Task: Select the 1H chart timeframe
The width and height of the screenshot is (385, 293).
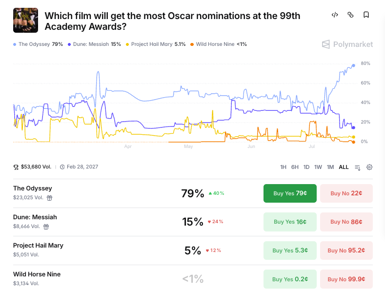Action: click(x=283, y=167)
